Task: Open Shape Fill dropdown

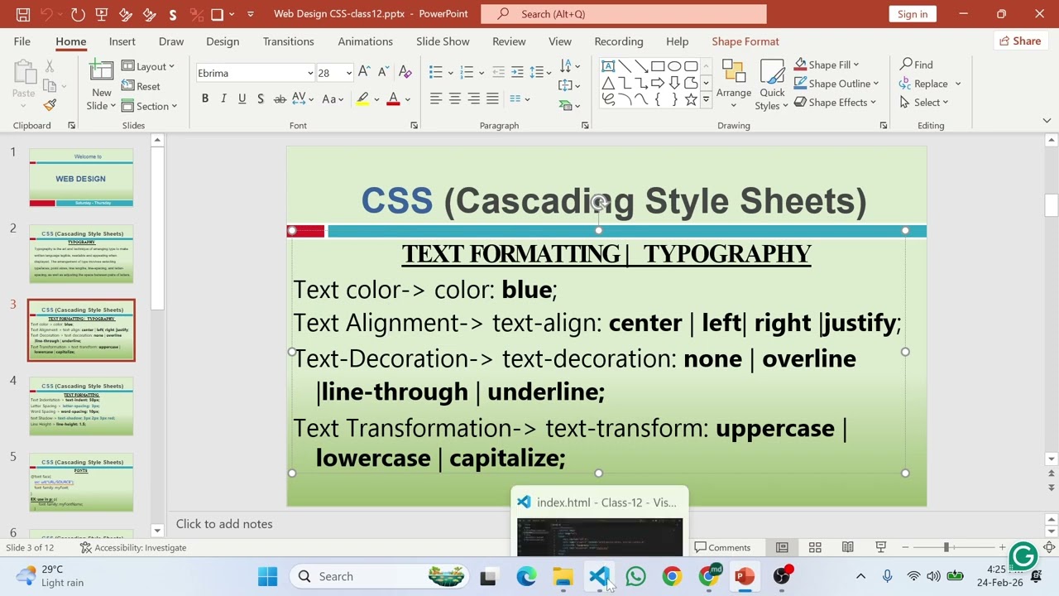Action: (827, 65)
